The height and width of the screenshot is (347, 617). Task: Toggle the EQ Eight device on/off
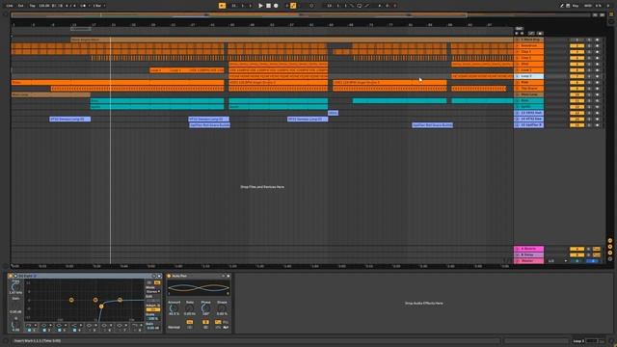coord(11,276)
